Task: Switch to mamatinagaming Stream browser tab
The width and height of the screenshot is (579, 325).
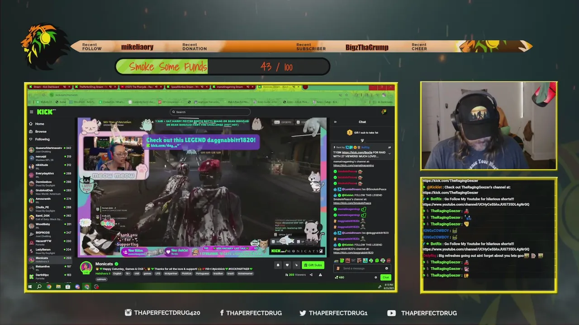Action: (233, 87)
